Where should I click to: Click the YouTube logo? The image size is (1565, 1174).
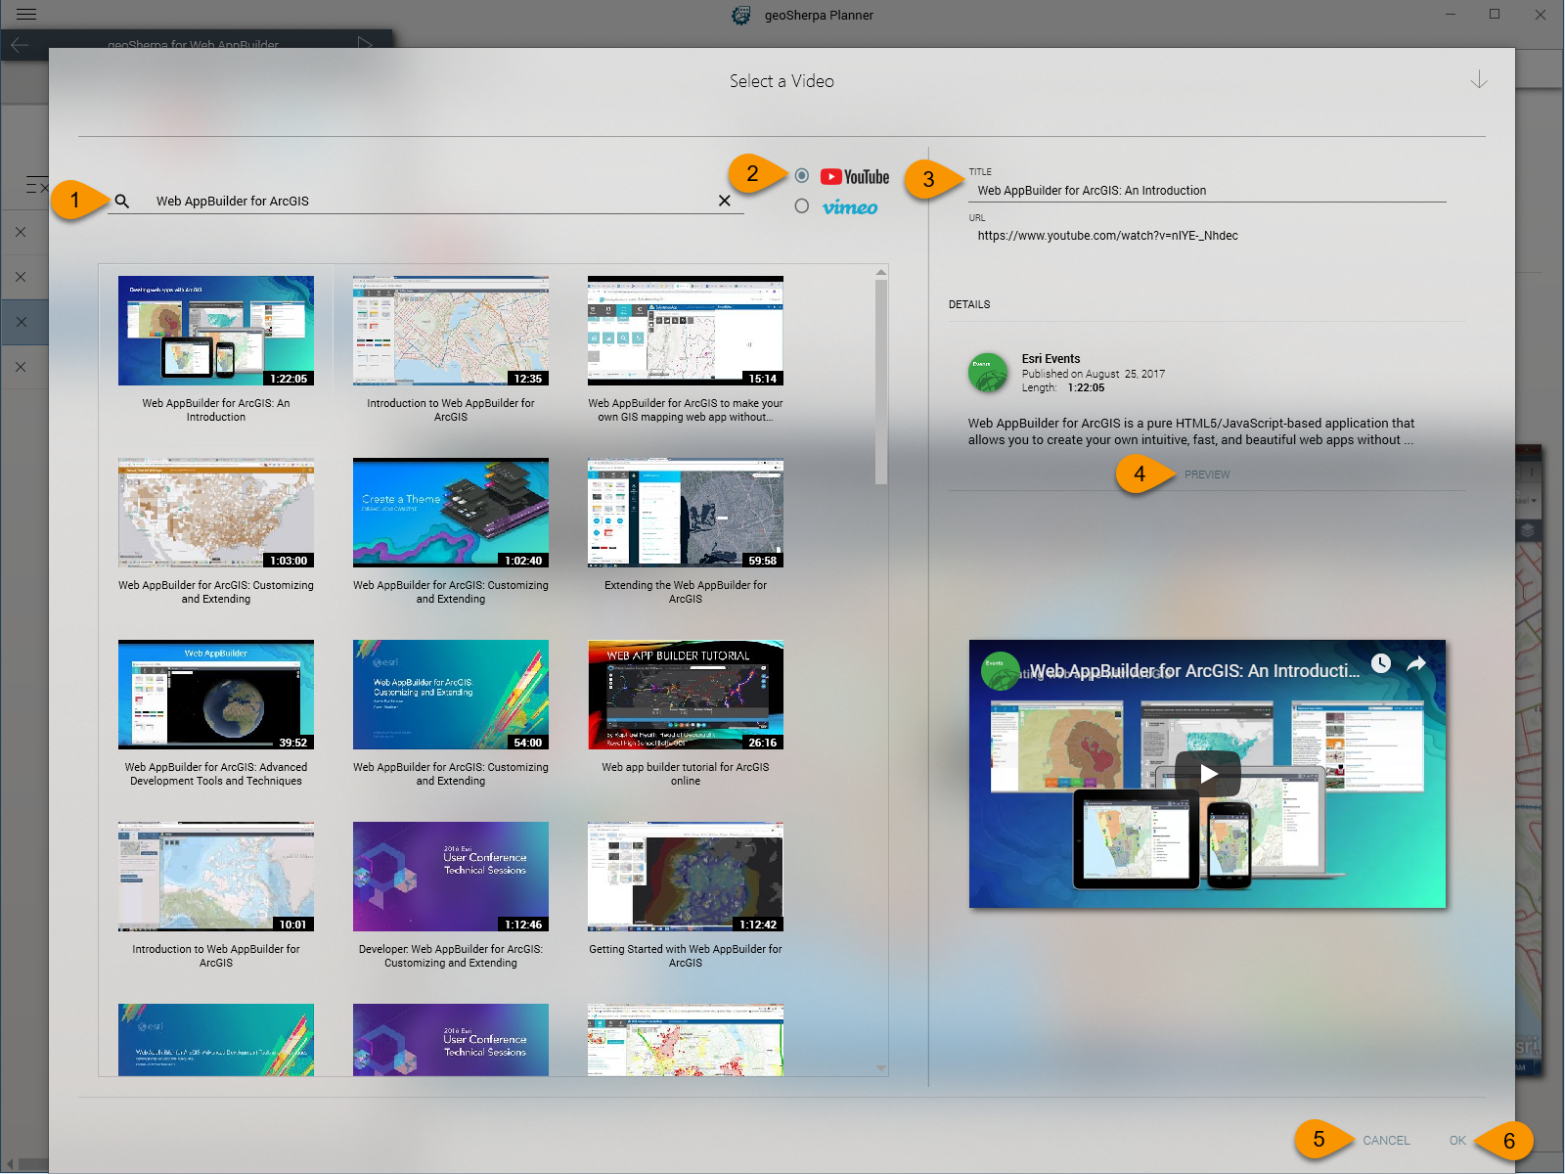click(855, 177)
